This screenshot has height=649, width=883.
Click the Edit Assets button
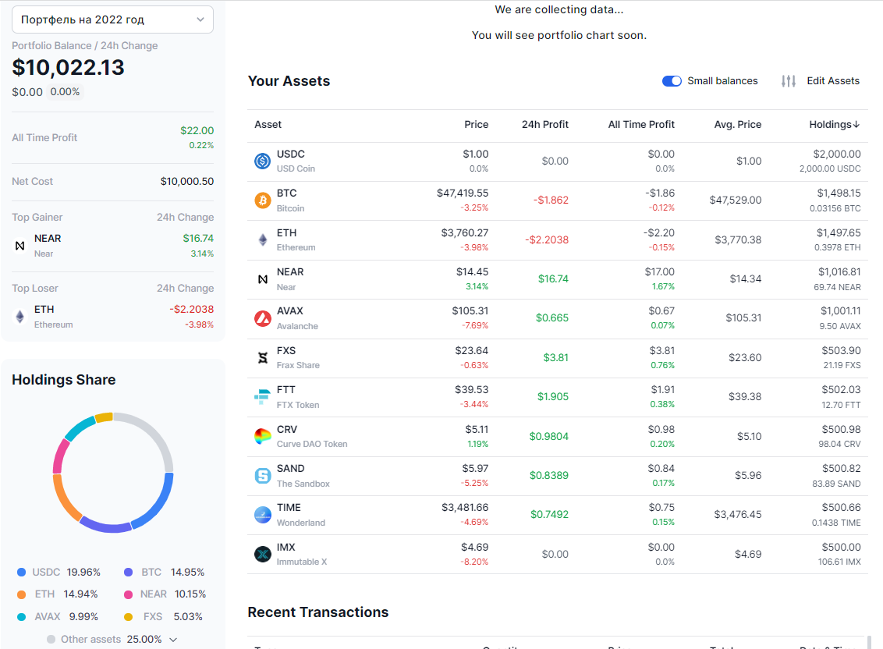click(x=821, y=81)
